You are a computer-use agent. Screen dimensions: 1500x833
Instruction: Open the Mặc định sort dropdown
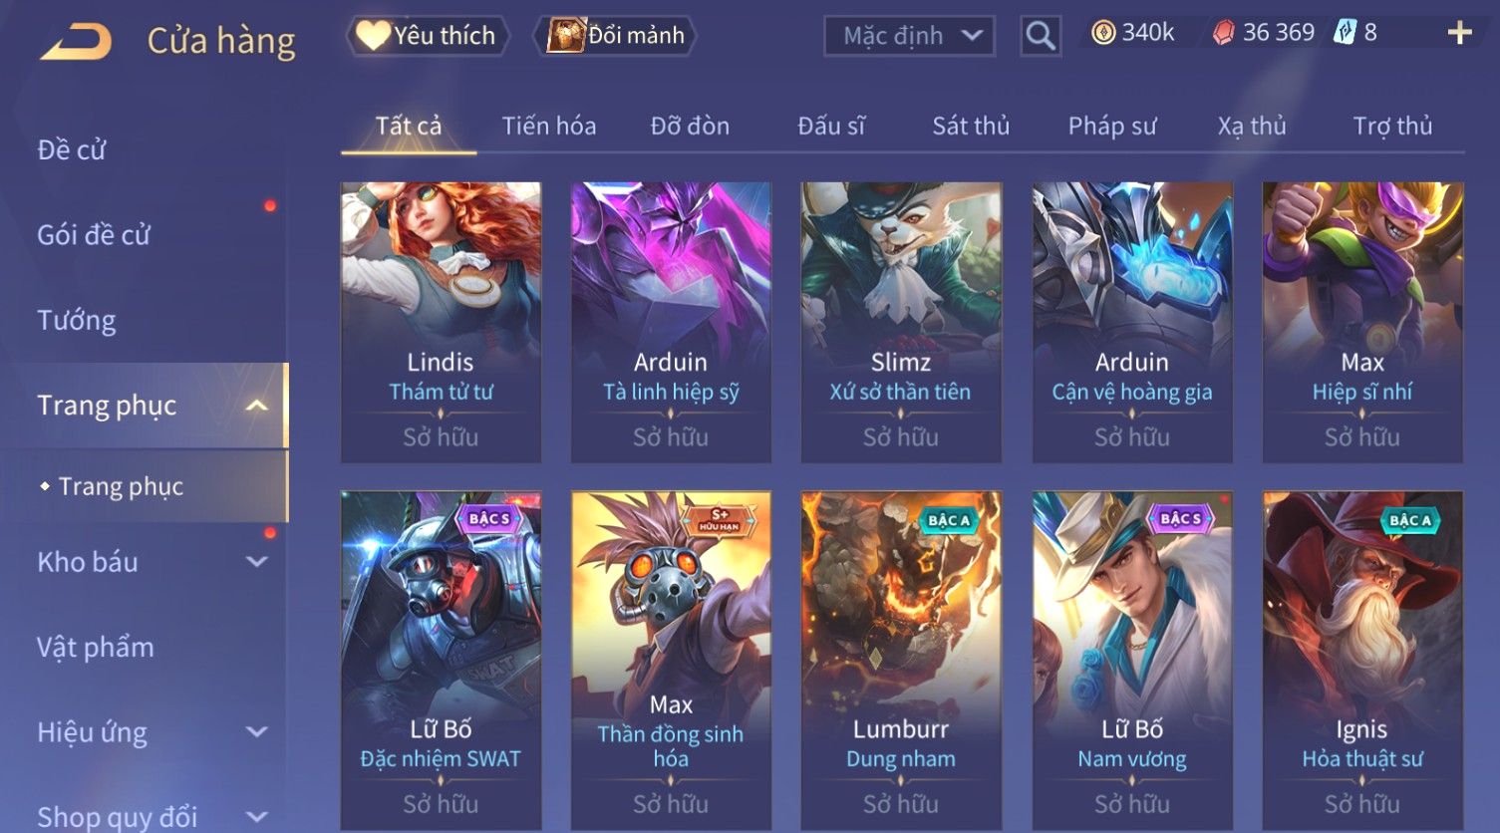click(x=909, y=37)
